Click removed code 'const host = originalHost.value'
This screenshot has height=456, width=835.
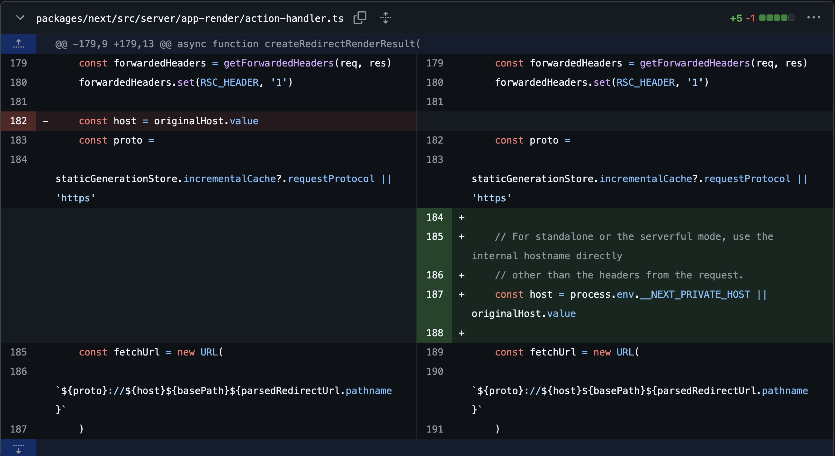[168, 121]
